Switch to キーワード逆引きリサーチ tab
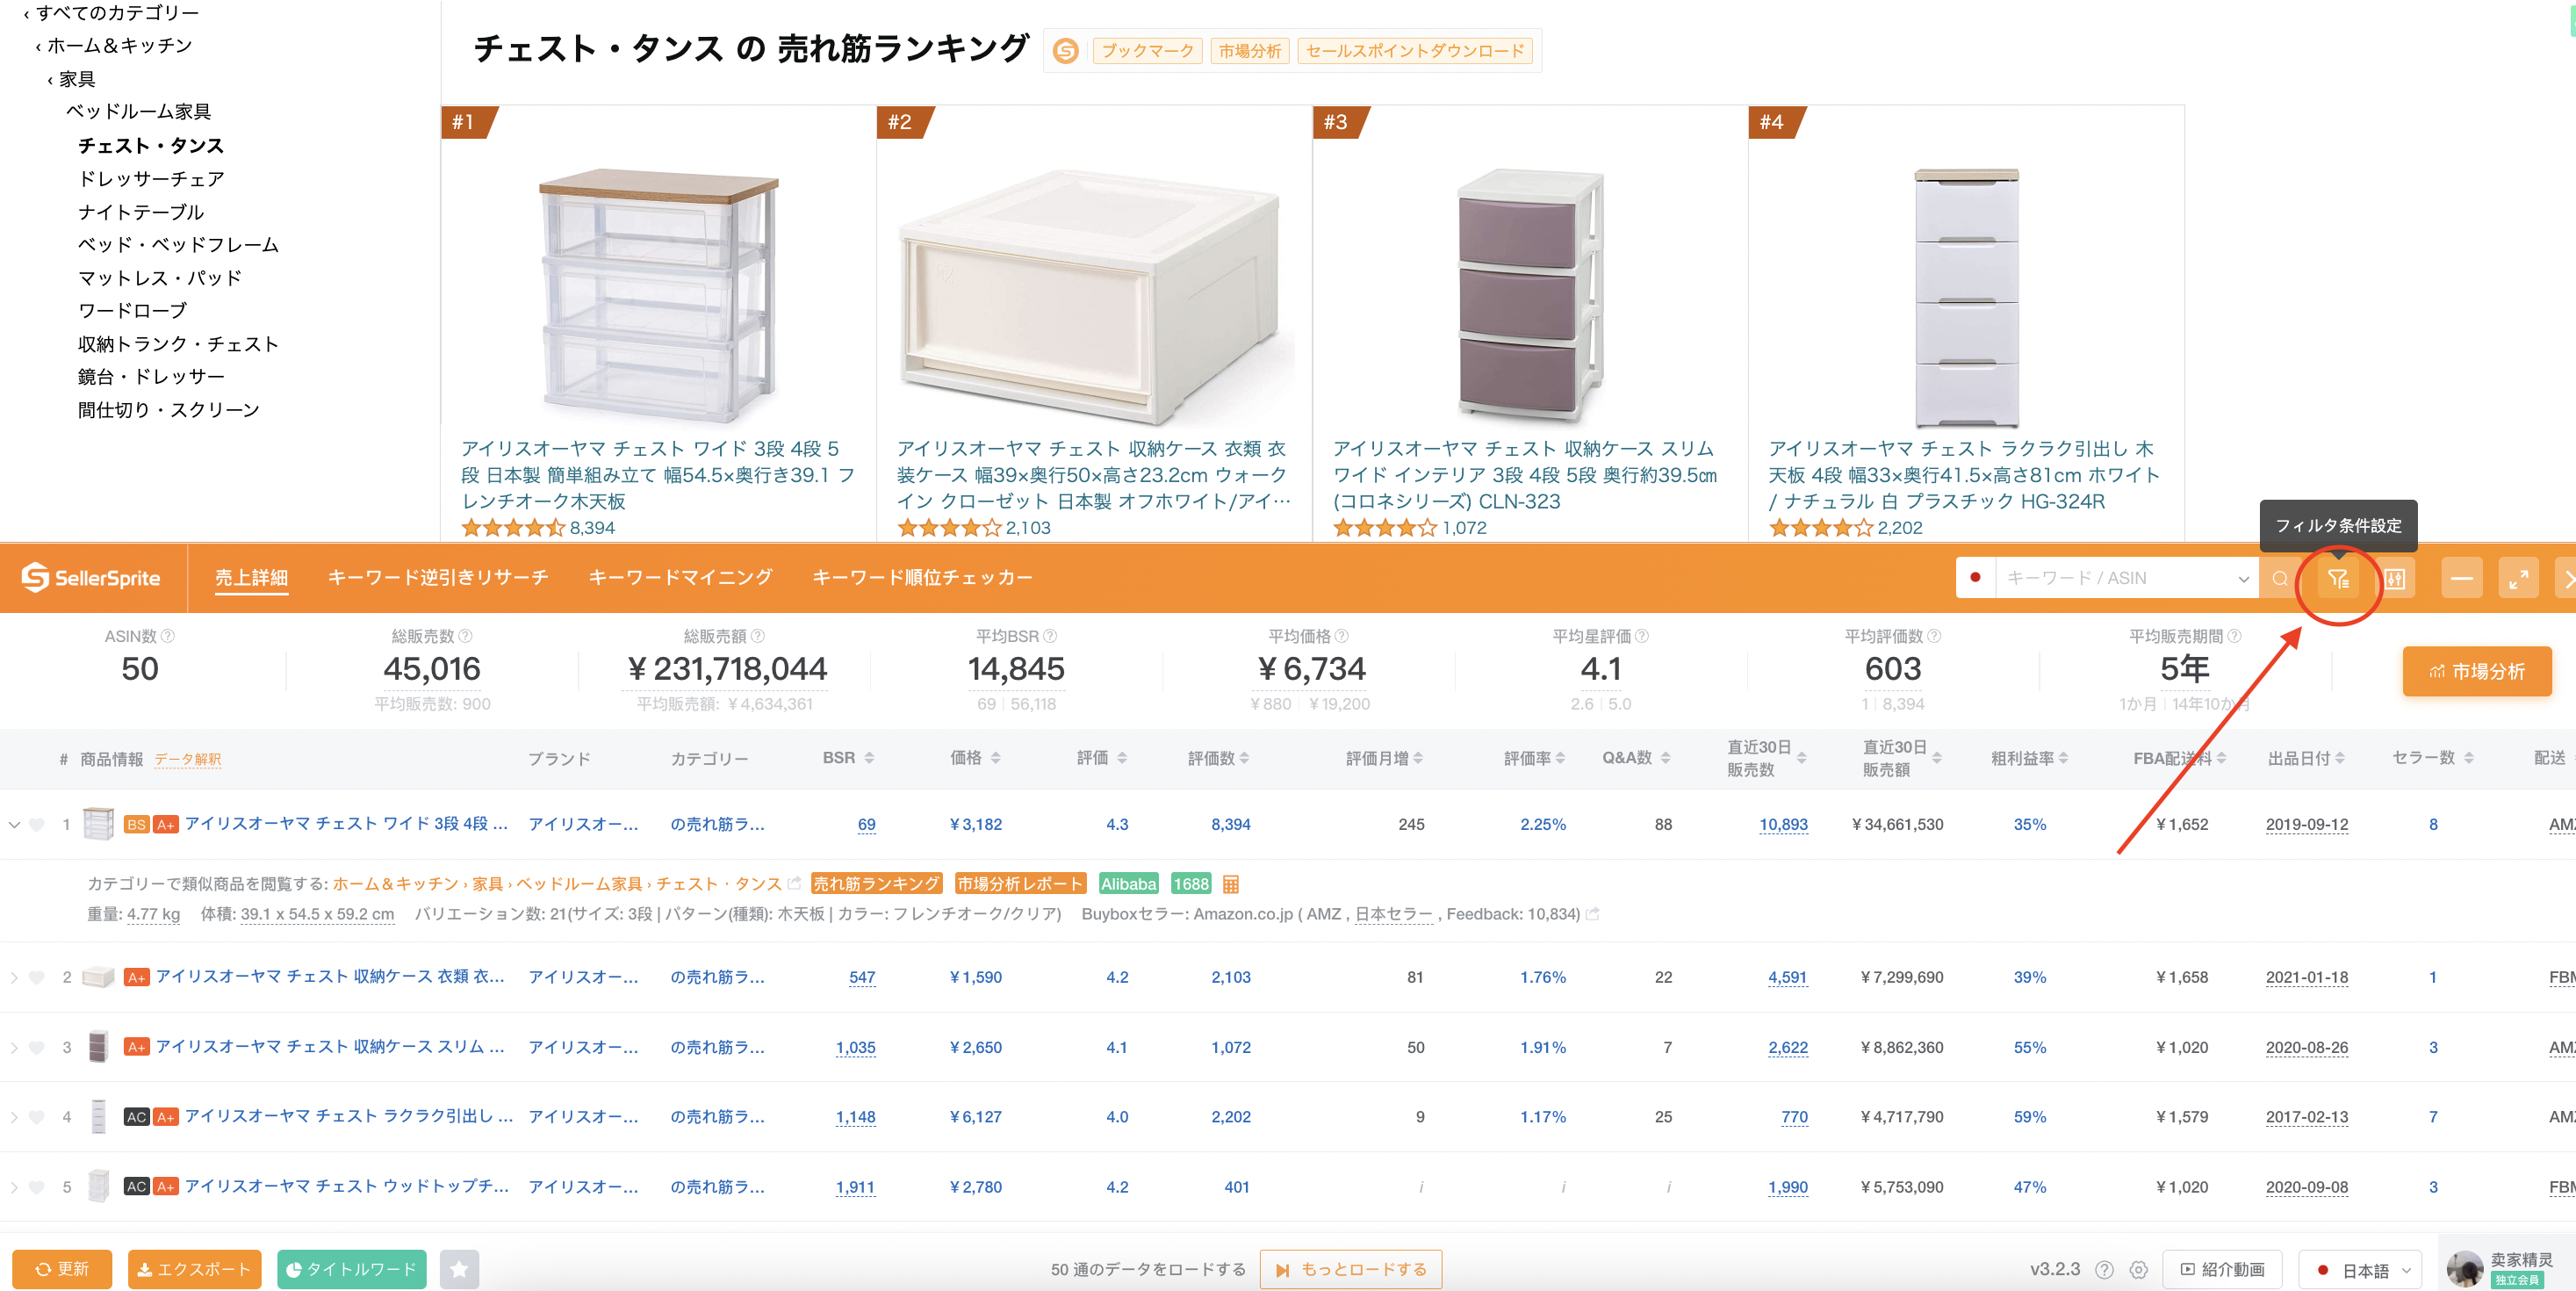 pyautogui.click(x=438, y=577)
